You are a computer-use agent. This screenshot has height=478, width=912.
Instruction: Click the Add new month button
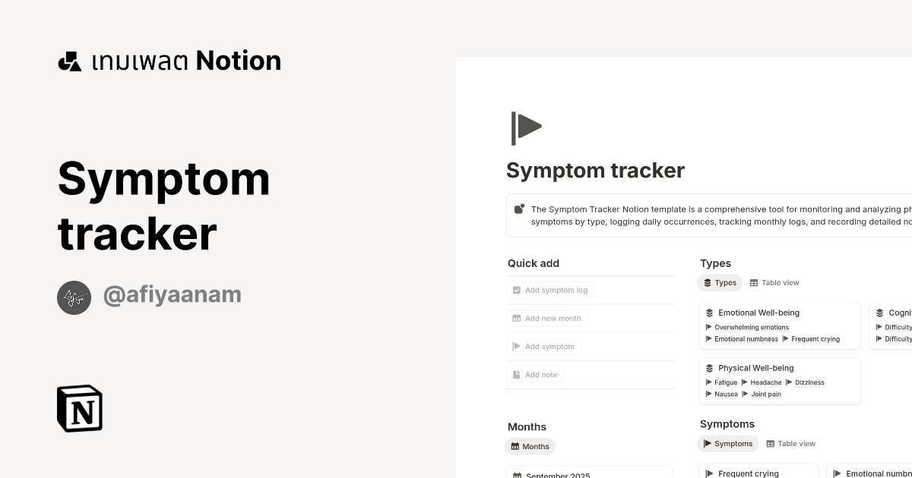[547, 318]
